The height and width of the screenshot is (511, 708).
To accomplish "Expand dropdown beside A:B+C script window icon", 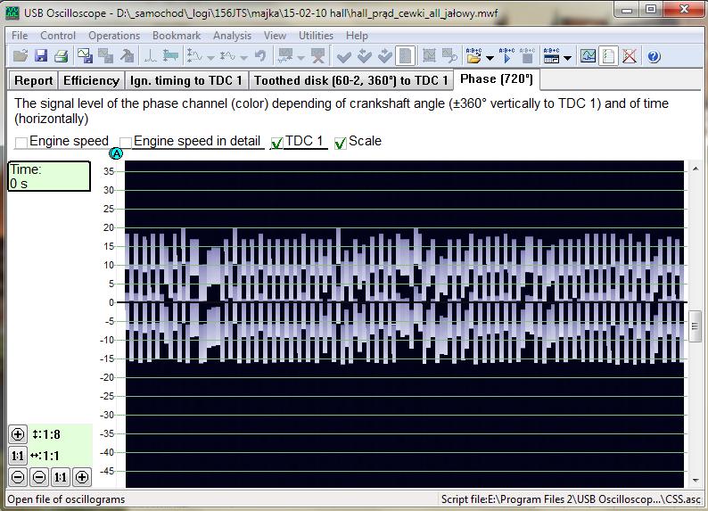I will (x=568, y=58).
